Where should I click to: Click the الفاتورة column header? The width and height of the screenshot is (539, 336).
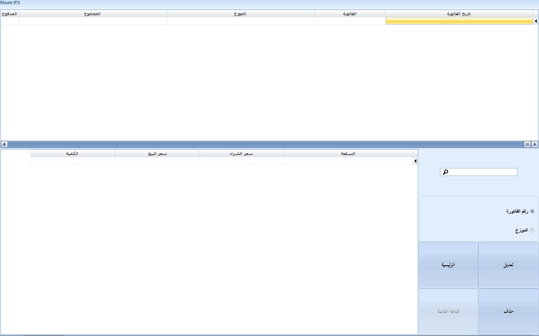tap(350, 14)
